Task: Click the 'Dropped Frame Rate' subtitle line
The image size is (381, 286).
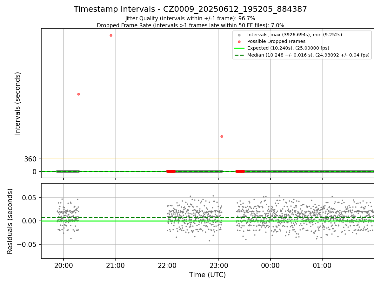Action: (190, 25)
